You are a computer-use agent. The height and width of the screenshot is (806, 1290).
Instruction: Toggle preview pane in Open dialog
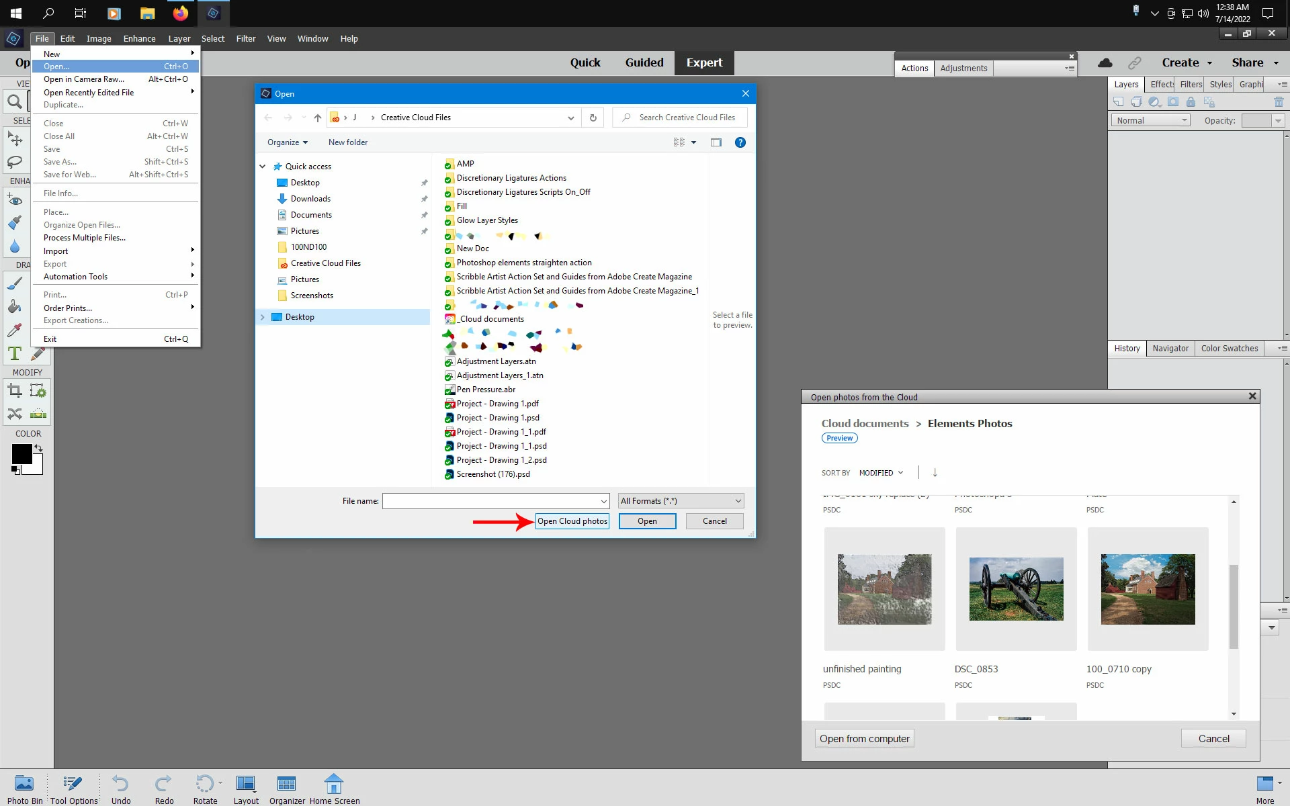click(716, 142)
